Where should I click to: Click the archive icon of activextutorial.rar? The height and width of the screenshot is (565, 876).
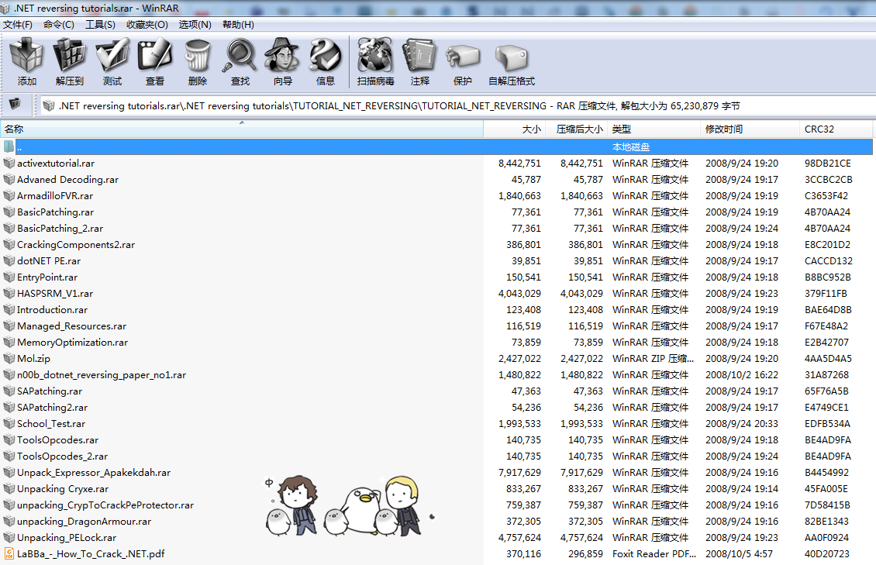9,163
